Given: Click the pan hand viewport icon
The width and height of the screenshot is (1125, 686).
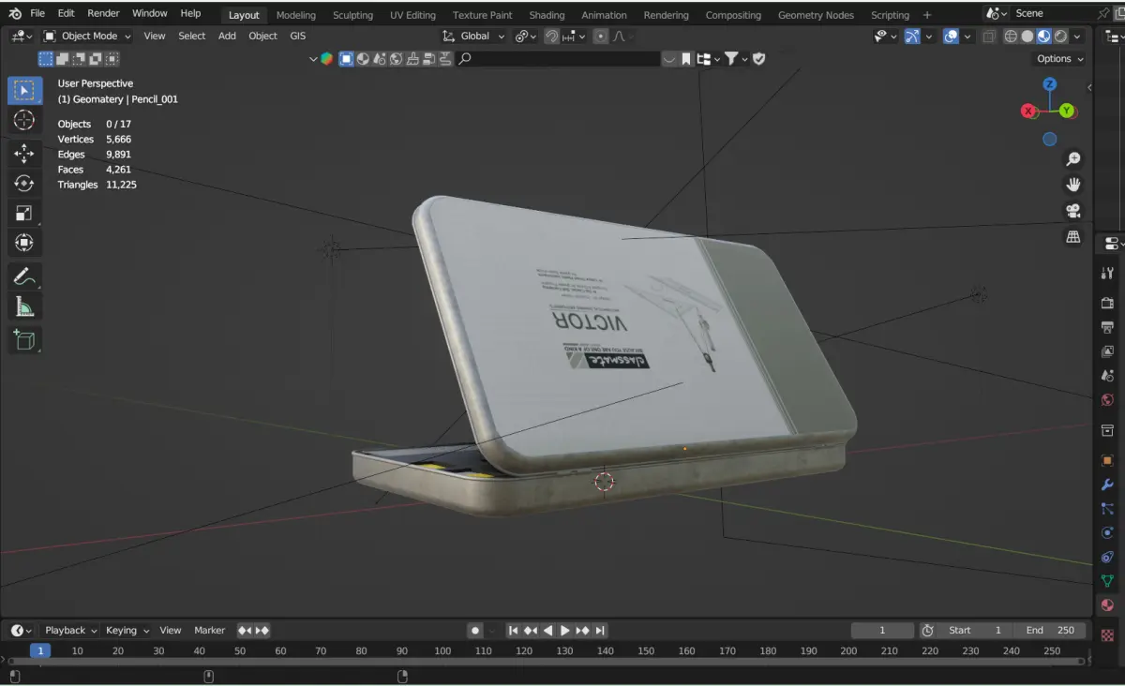Looking at the screenshot, I should point(1073,185).
